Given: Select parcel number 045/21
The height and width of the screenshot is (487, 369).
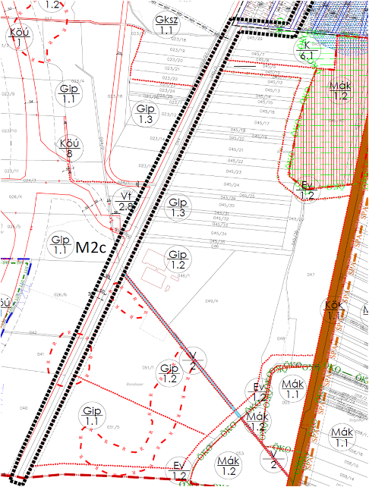Looking at the screenshot, I should (236, 149).
